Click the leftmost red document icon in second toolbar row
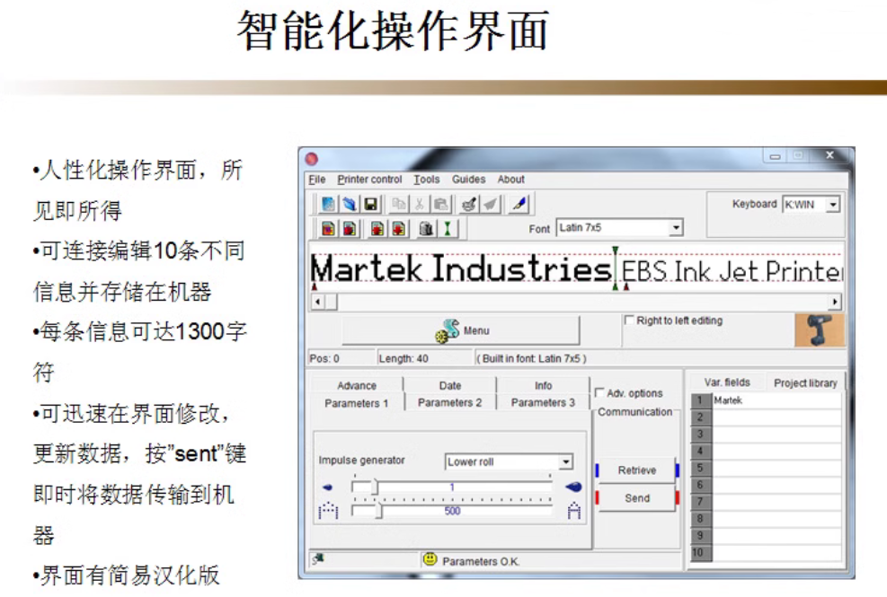 pyautogui.click(x=327, y=228)
